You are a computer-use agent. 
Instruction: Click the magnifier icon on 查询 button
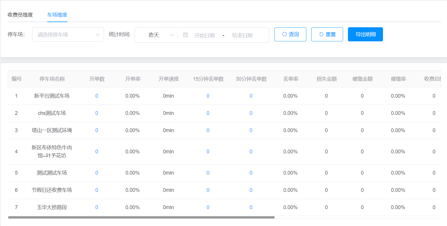285,34
